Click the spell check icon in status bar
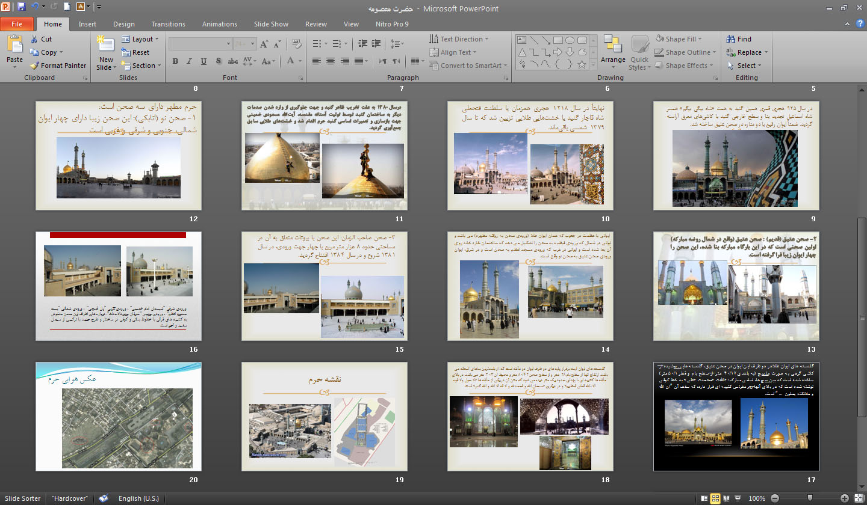Image resolution: width=867 pixels, height=505 pixels. 104,498
